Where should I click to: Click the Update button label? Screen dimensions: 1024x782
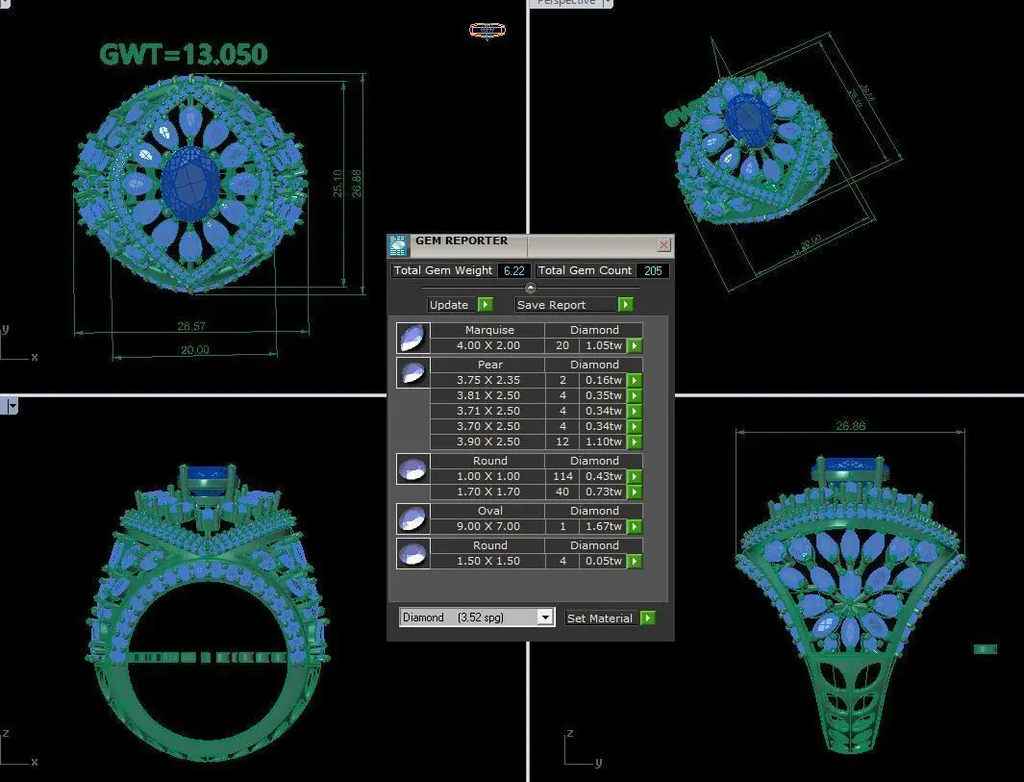[x=449, y=305]
